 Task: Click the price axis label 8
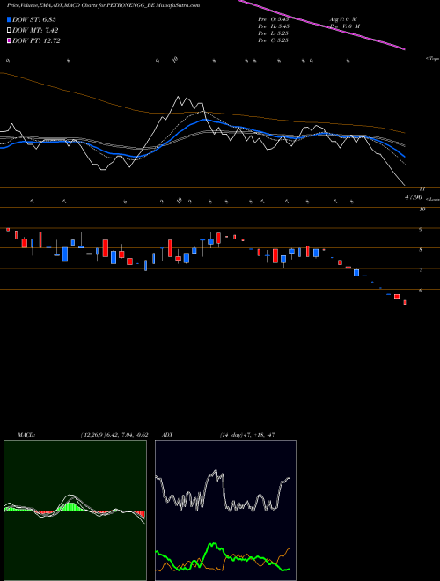click(x=421, y=250)
